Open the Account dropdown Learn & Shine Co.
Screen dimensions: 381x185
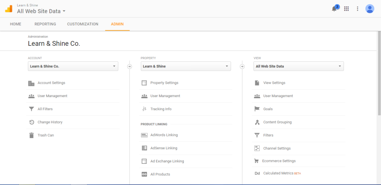tap(73, 66)
